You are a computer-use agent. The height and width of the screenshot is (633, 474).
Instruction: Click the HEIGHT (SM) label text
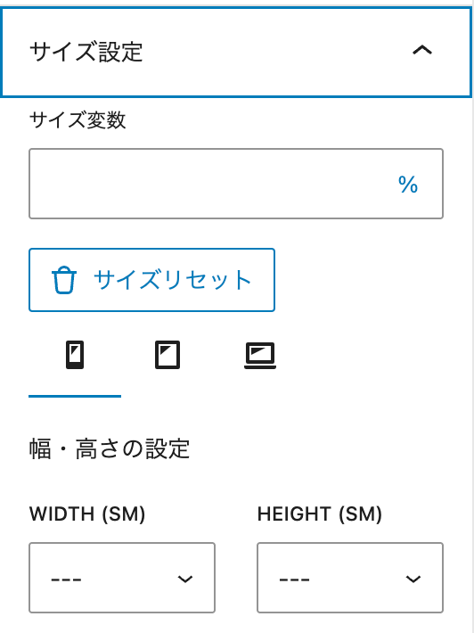320,514
